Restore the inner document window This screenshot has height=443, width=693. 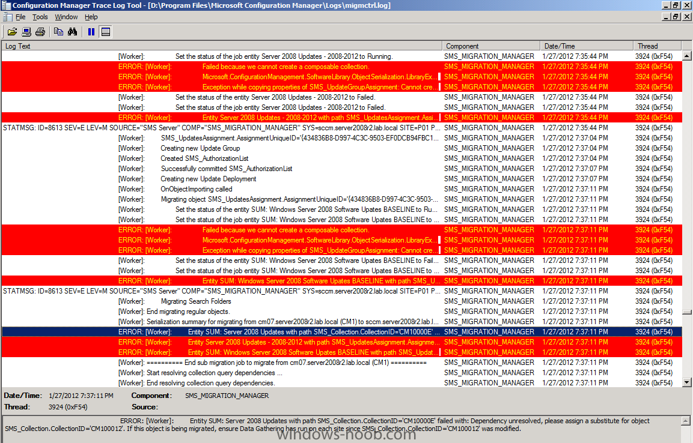coord(676,17)
